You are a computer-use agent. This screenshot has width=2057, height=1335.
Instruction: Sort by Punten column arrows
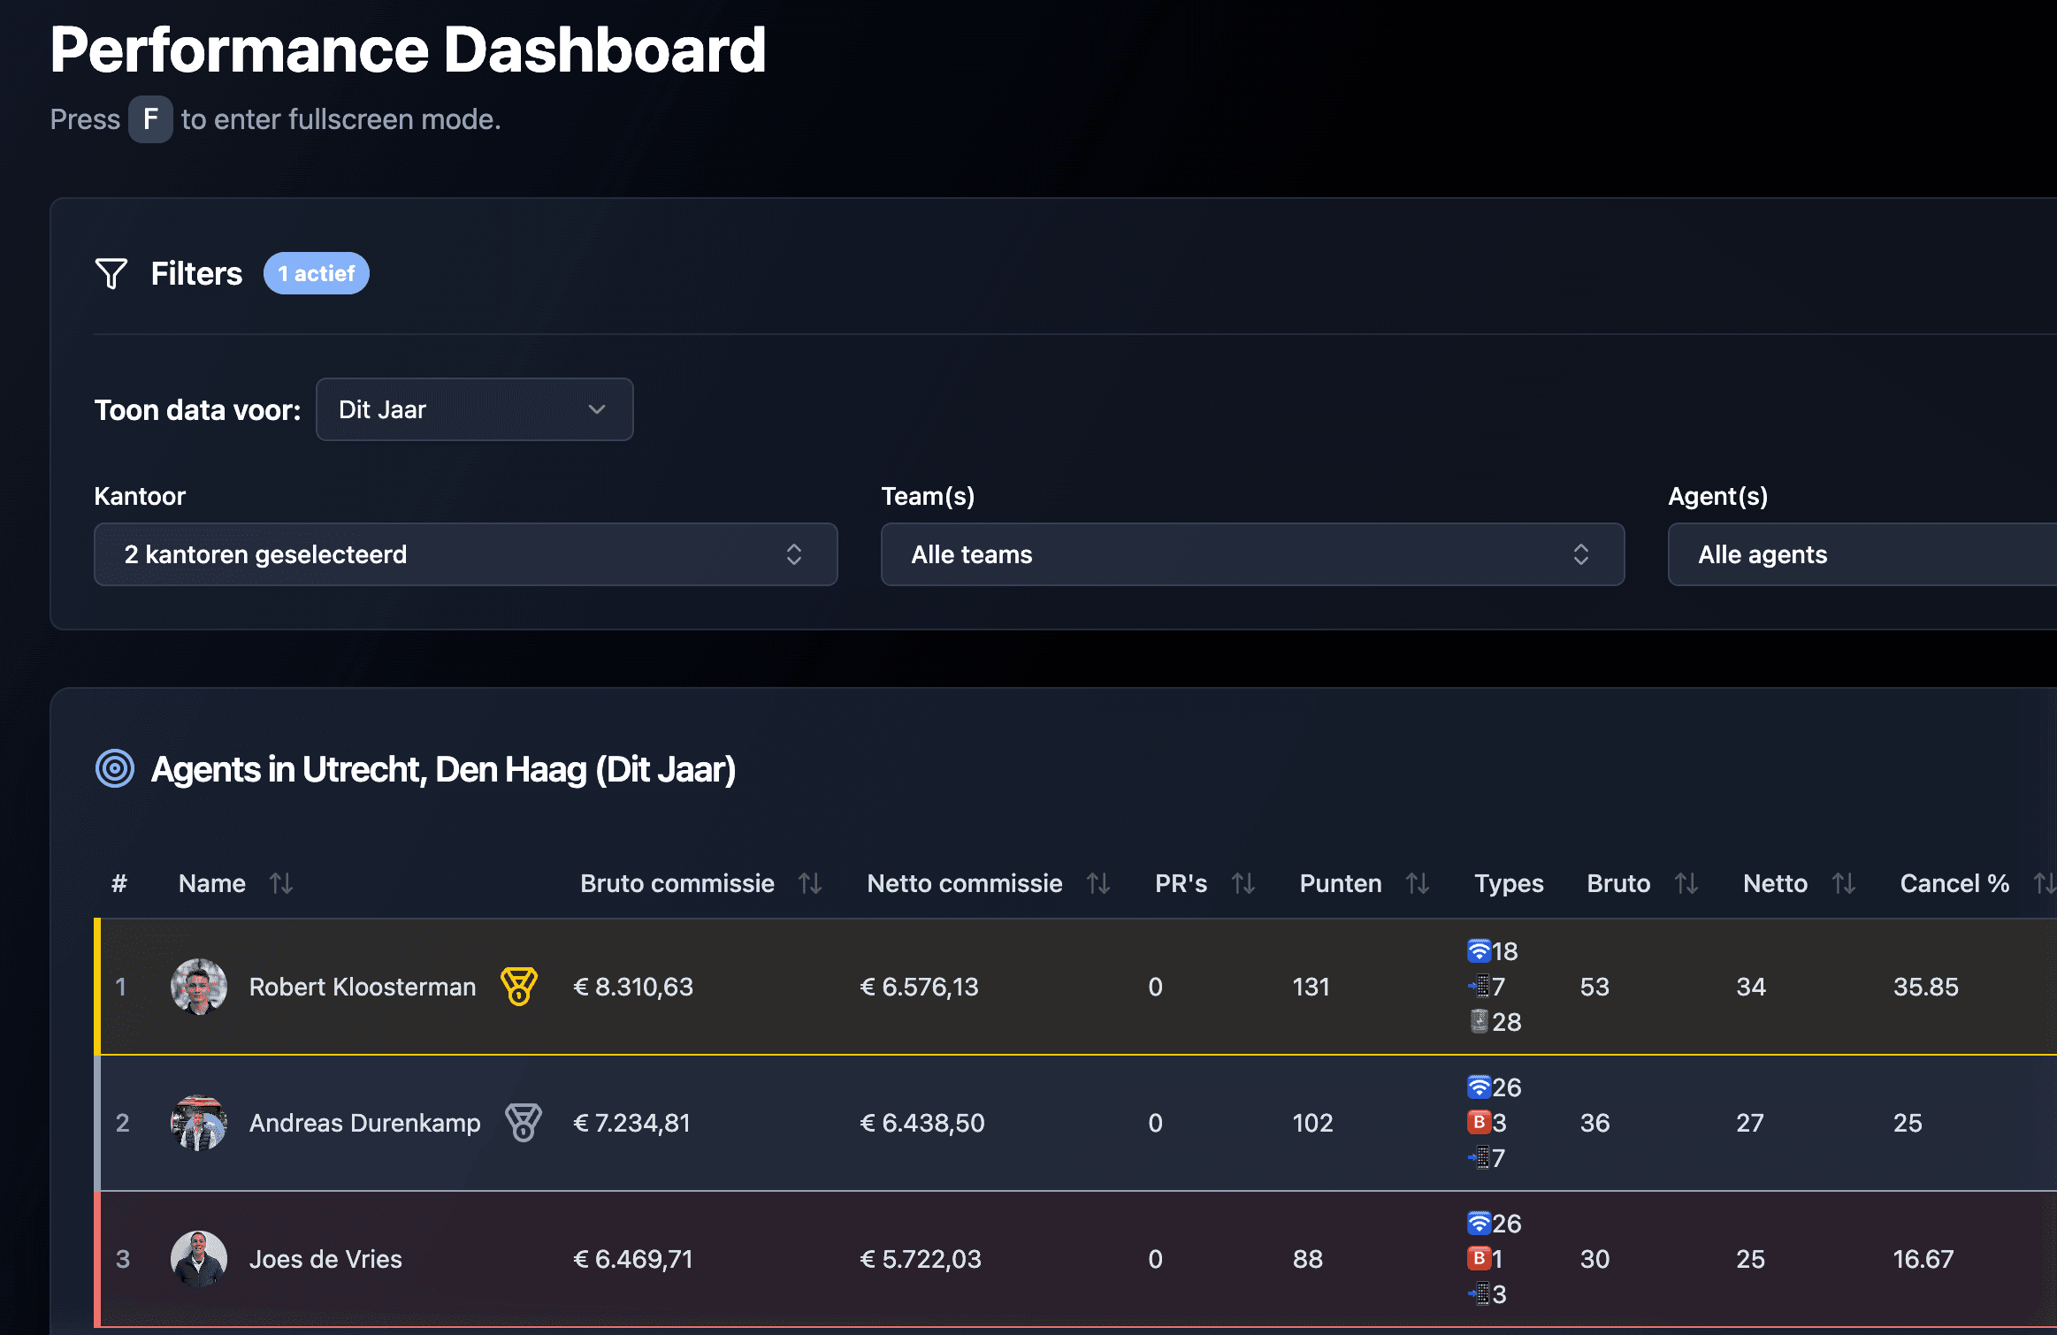click(1418, 883)
